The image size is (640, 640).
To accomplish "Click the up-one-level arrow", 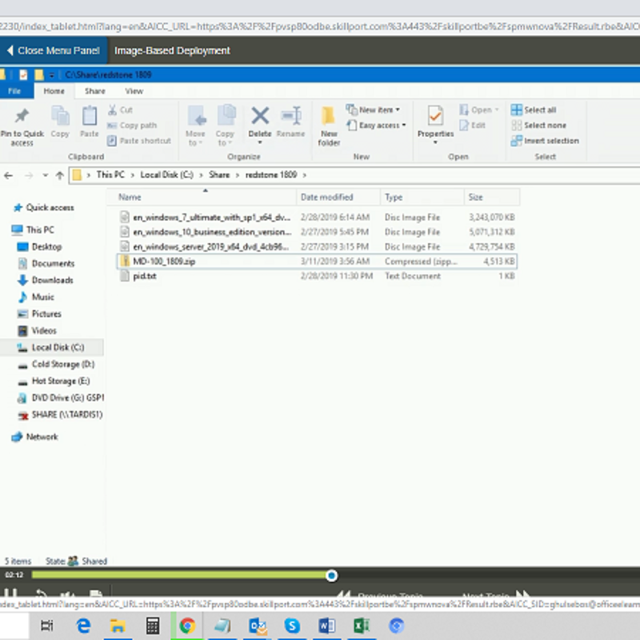I will point(59,175).
